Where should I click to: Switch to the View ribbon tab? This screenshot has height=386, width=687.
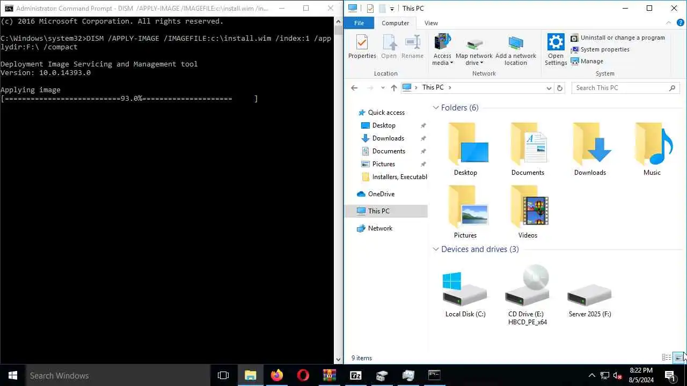click(431, 23)
